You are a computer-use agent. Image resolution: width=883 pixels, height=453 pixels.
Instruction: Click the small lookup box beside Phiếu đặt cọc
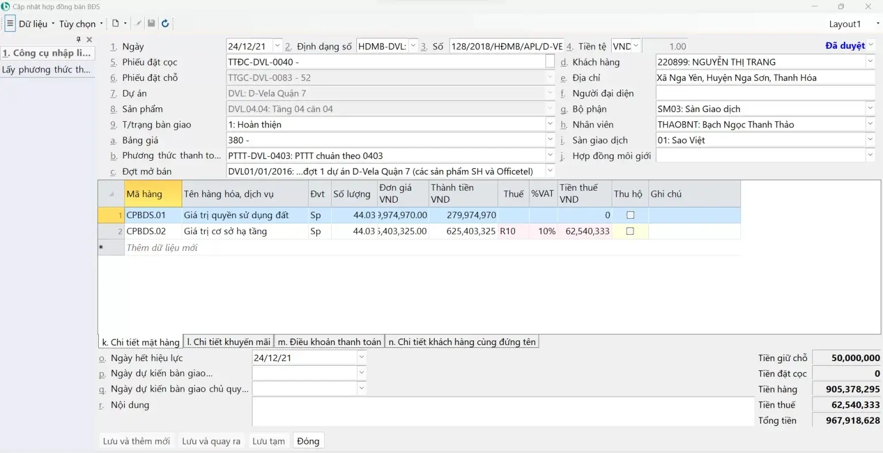pyautogui.click(x=550, y=61)
